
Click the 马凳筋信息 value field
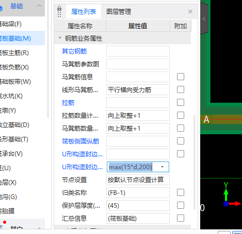pos(138,77)
